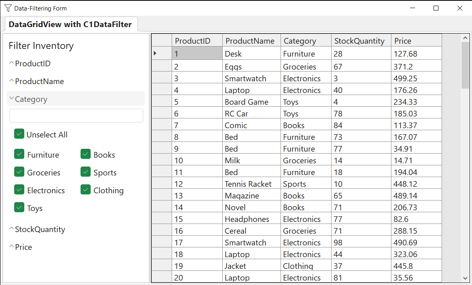
Task: Click the price cell 127.68
Action: point(417,53)
